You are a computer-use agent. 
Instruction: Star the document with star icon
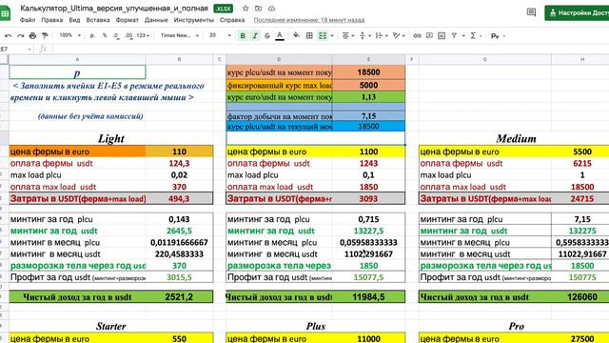click(x=246, y=9)
